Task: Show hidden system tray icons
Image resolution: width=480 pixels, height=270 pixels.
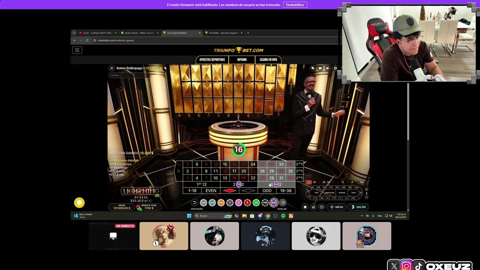Action: pyautogui.click(x=362, y=216)
